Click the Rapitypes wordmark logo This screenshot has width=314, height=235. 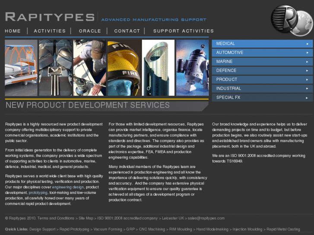[x=50, y=17]
